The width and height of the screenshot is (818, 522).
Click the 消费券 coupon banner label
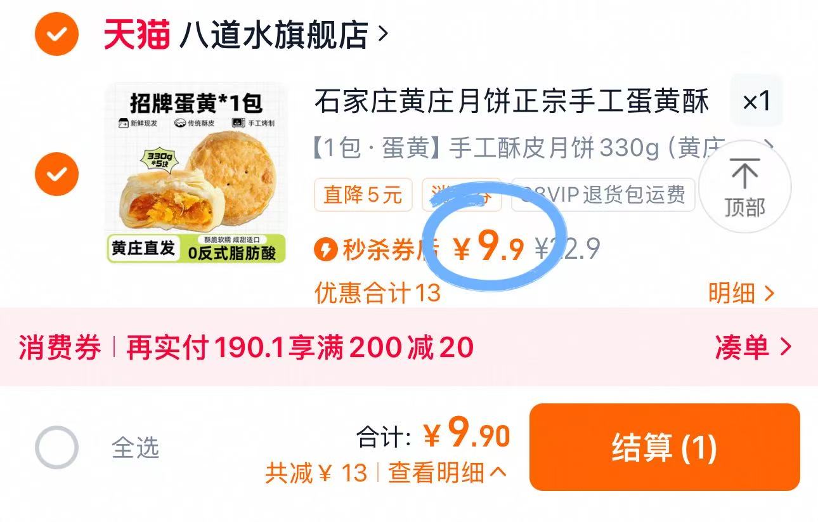60,348
